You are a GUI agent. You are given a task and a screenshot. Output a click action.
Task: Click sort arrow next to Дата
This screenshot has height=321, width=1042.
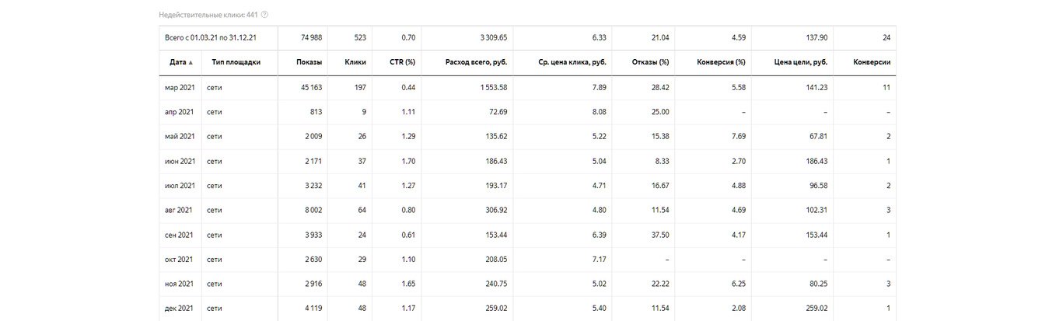coord(191,62)
